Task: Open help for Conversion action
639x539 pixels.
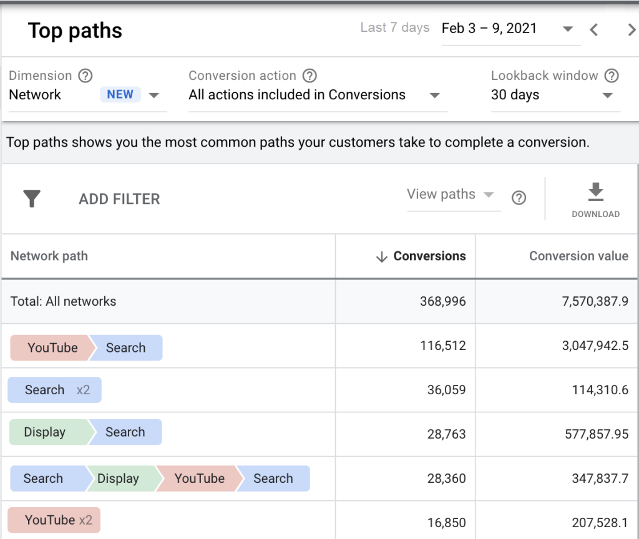Action: click(310, 76)
